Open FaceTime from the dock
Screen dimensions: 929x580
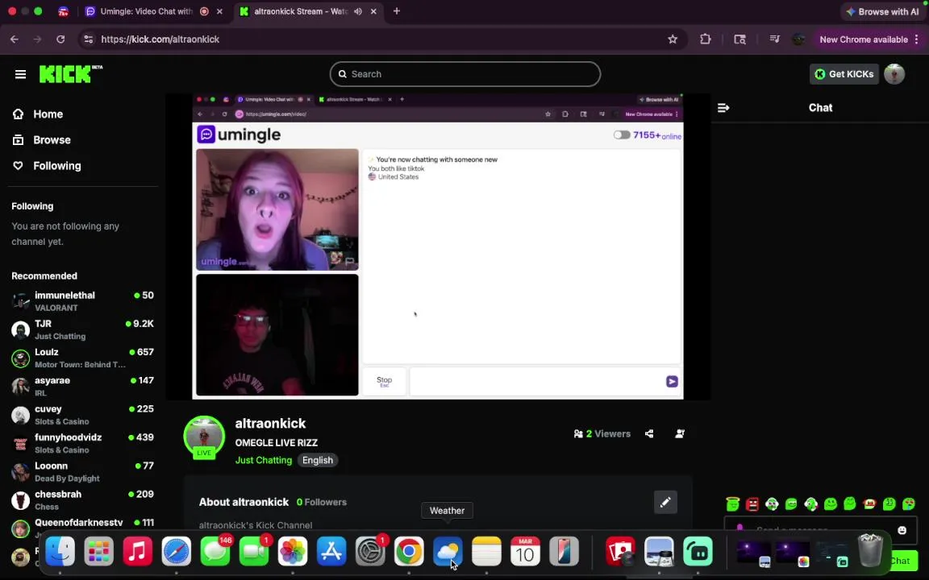253,551
